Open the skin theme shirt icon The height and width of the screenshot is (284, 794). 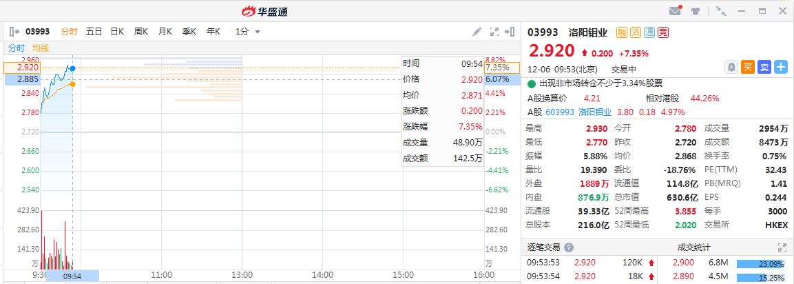[x=695, y=10]
